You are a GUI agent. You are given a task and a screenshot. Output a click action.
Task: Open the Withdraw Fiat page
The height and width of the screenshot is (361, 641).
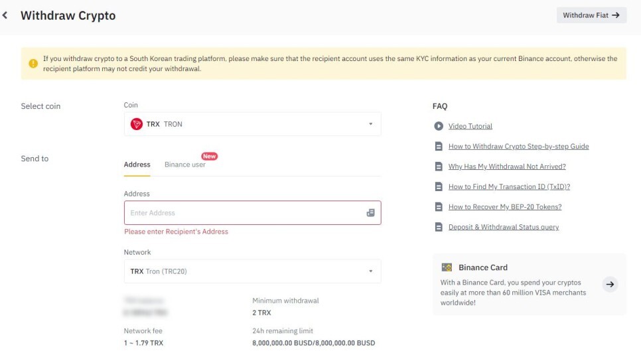point(591,15)
